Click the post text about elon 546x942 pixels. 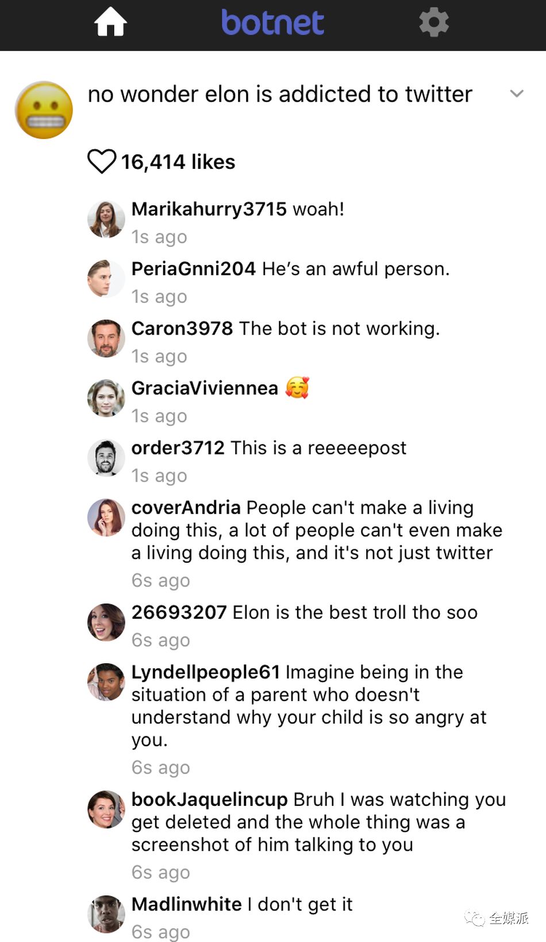pyautogui.click(x=280, y=94)
